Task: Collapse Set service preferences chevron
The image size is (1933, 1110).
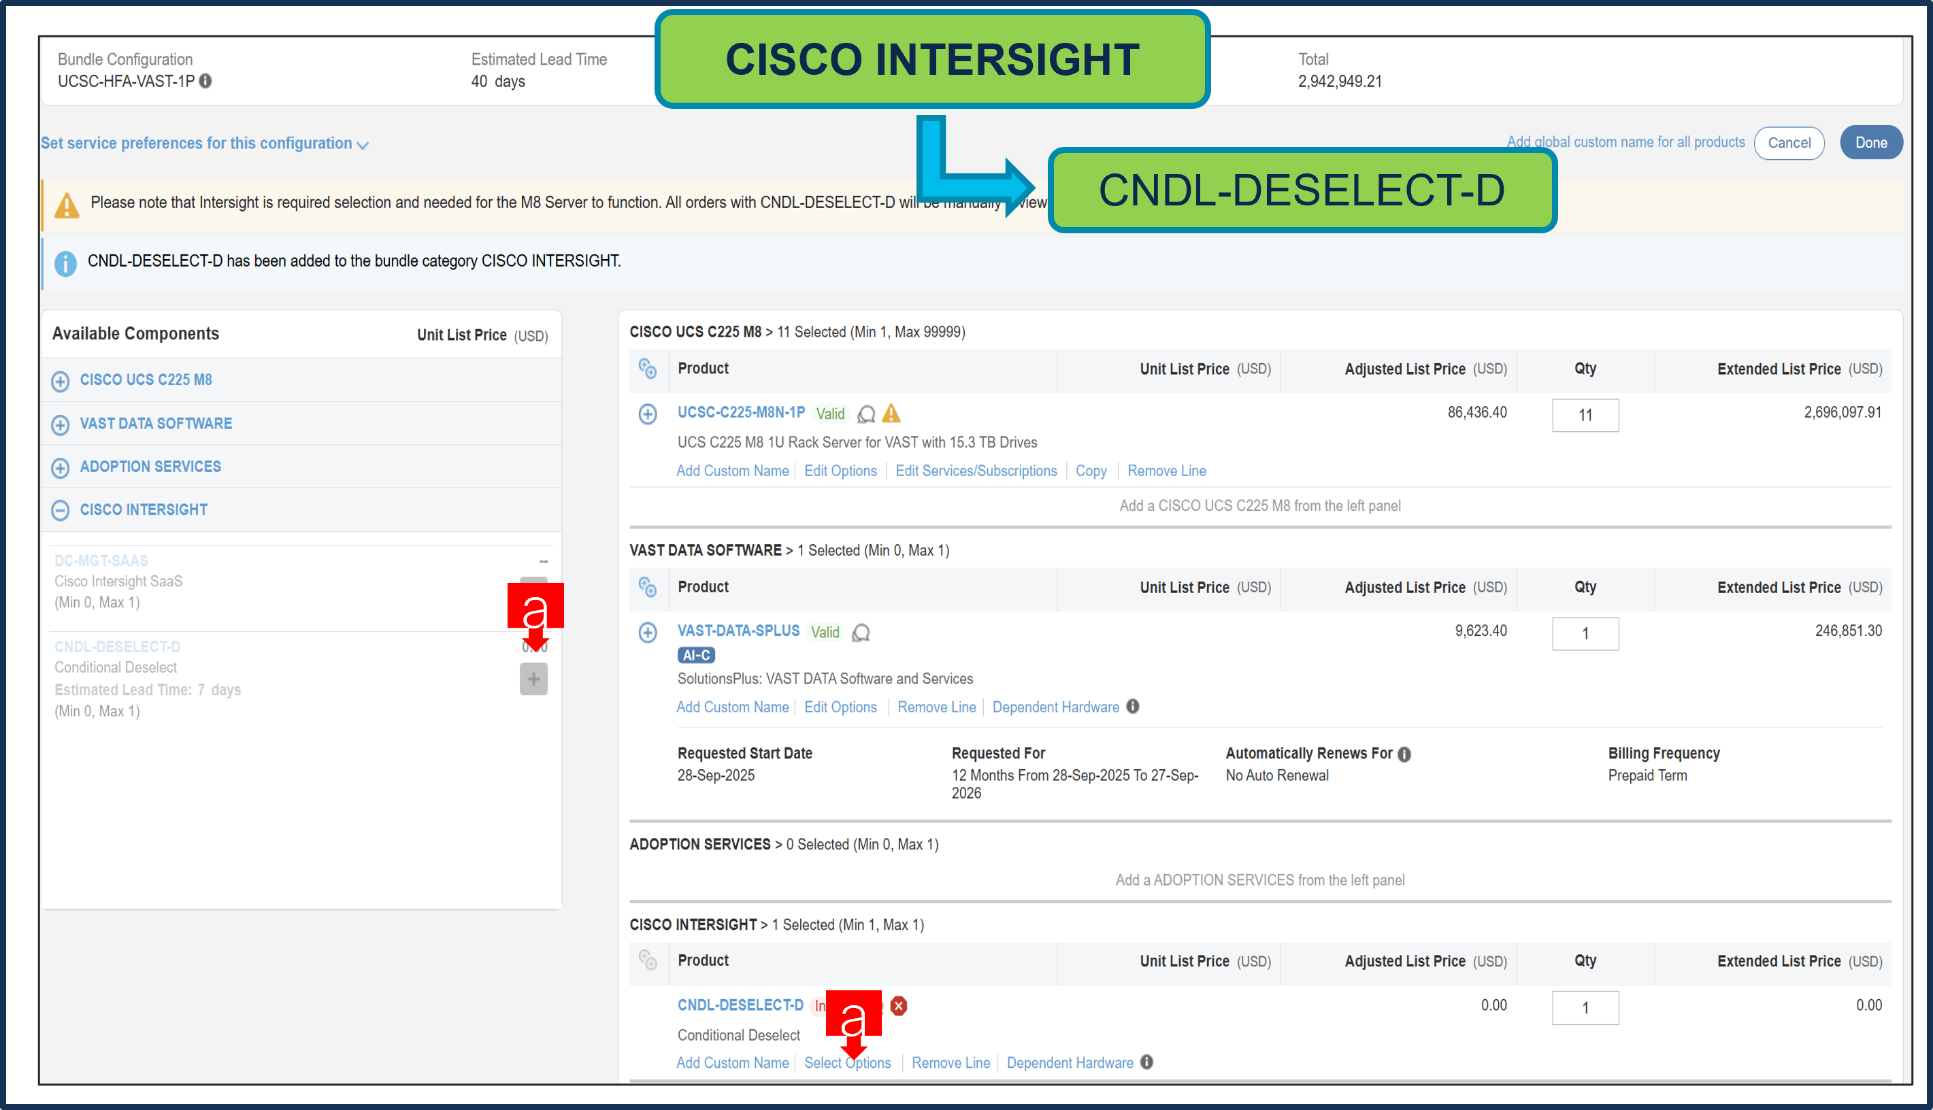Action: pyautogui.click(x=363, y=144)
